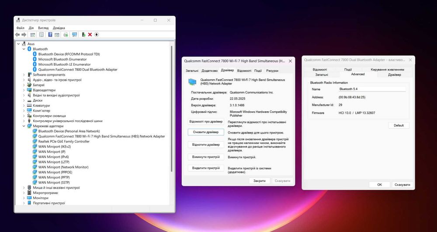
Task: Expand Контролери універсальної послідовної шини
Action: (24, 121)
